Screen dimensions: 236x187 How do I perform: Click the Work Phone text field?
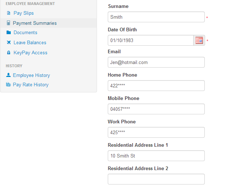click(x=156, y=132)
